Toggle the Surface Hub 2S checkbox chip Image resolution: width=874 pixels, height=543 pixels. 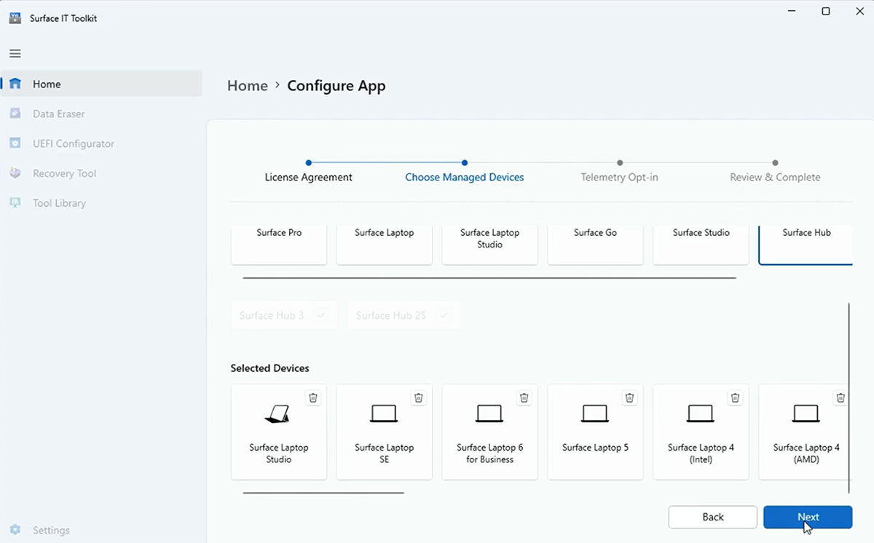point(403,315)
